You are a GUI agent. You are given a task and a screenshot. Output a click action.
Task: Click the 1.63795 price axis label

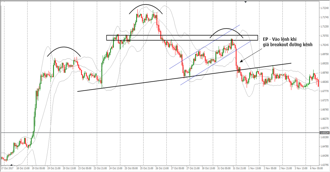click(x=325, y=165)
